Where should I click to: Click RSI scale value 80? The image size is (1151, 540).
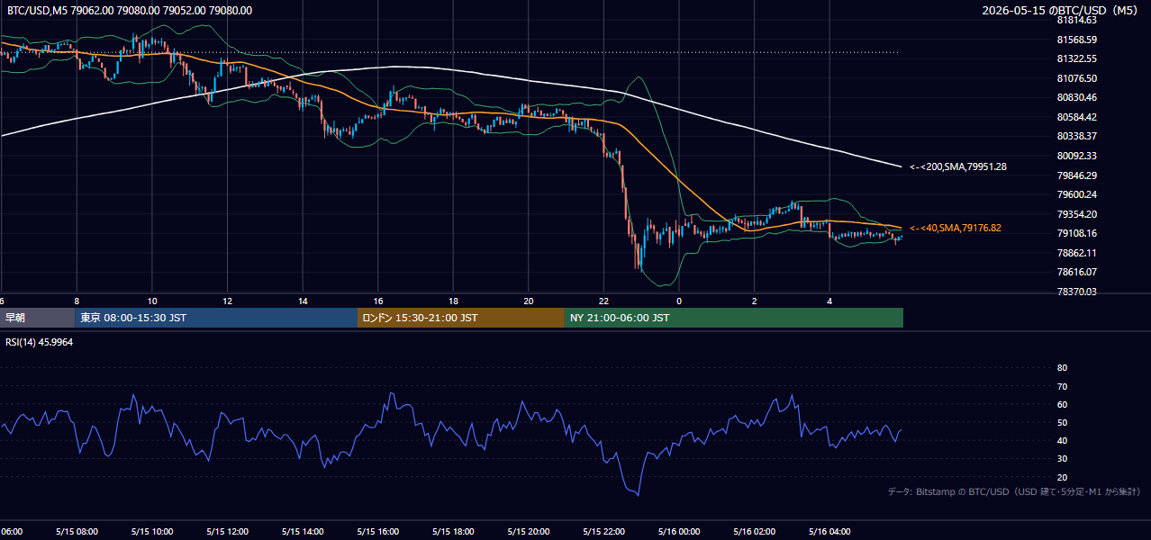[x=1062, y=368]
